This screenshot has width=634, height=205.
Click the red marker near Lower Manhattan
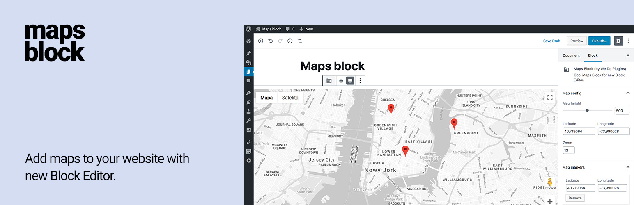[x=405, y=151]
